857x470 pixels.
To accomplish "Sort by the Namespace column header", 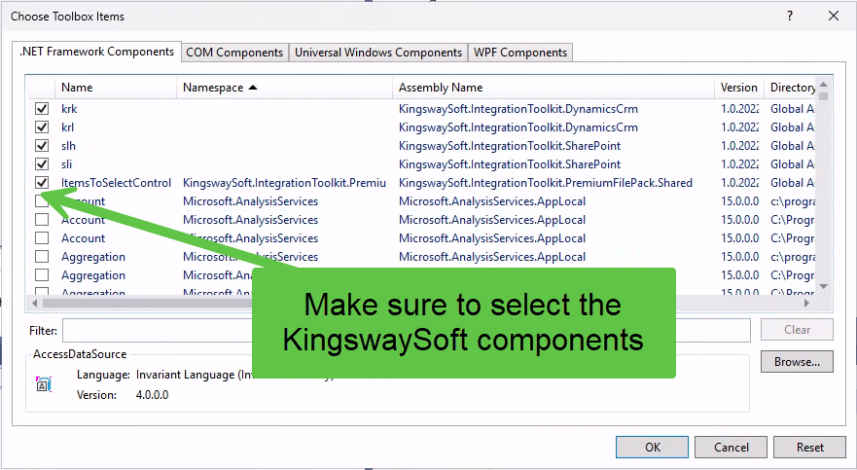I will coord(284,88).
